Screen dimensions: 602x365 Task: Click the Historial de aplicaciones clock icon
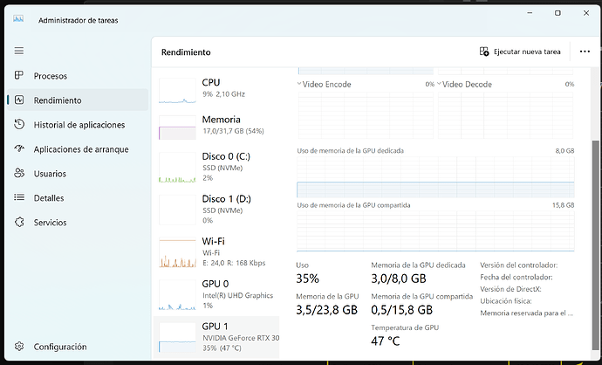tap(19, 125)
